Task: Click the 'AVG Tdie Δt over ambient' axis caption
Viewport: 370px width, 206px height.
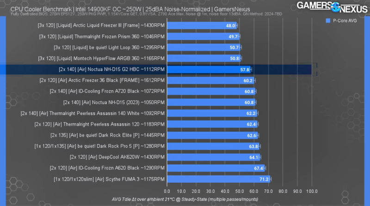Action: (185, 199)
